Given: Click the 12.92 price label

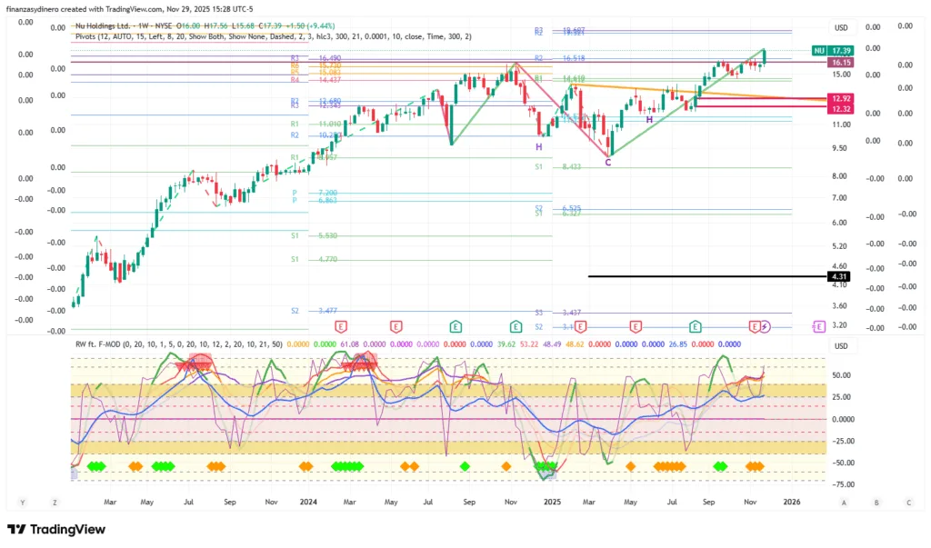Looking at the screenshot, I should [840, 98].
